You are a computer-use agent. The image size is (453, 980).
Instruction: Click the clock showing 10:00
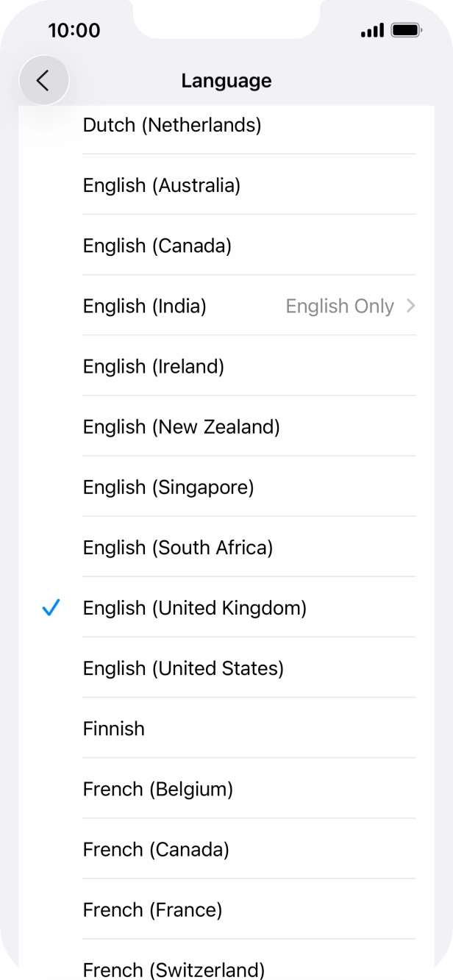[x=70, y=30]
